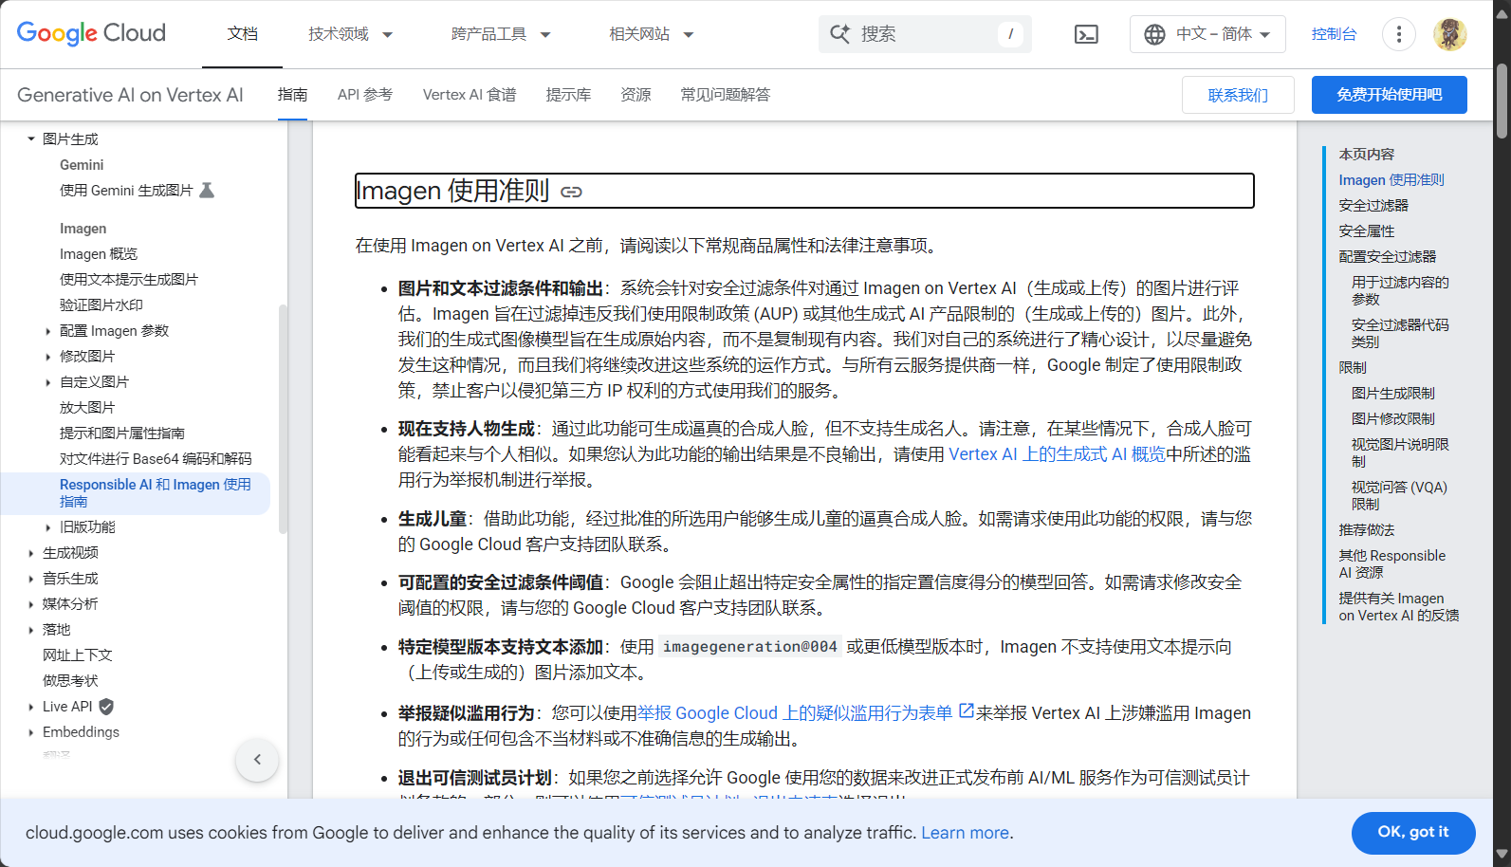Jump to 推荐做法 in page contents

click(x=1367, y=529)
